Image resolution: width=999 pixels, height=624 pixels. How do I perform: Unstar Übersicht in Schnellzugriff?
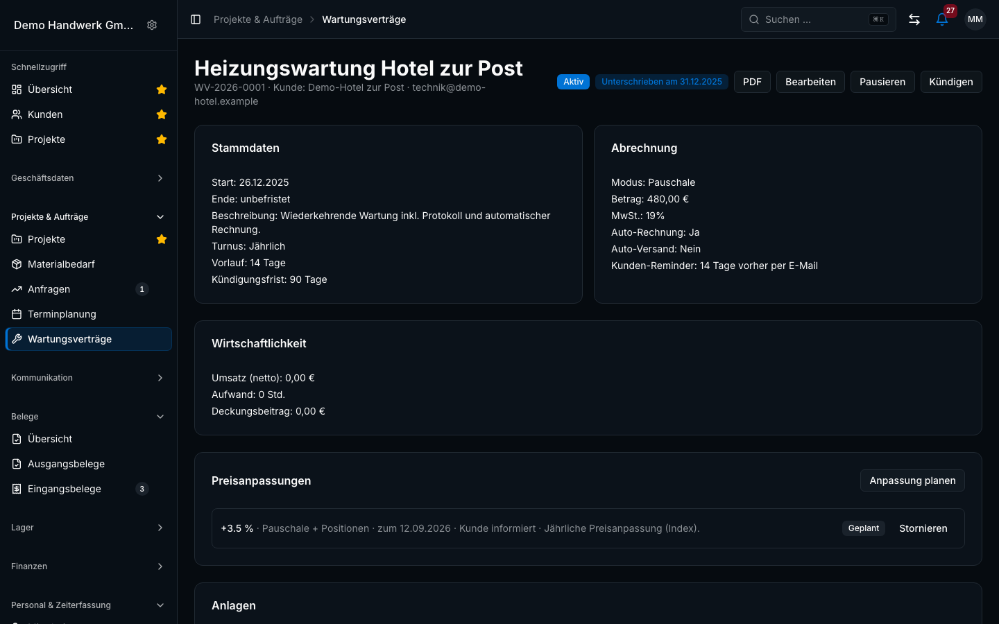[x=162, y=89]
